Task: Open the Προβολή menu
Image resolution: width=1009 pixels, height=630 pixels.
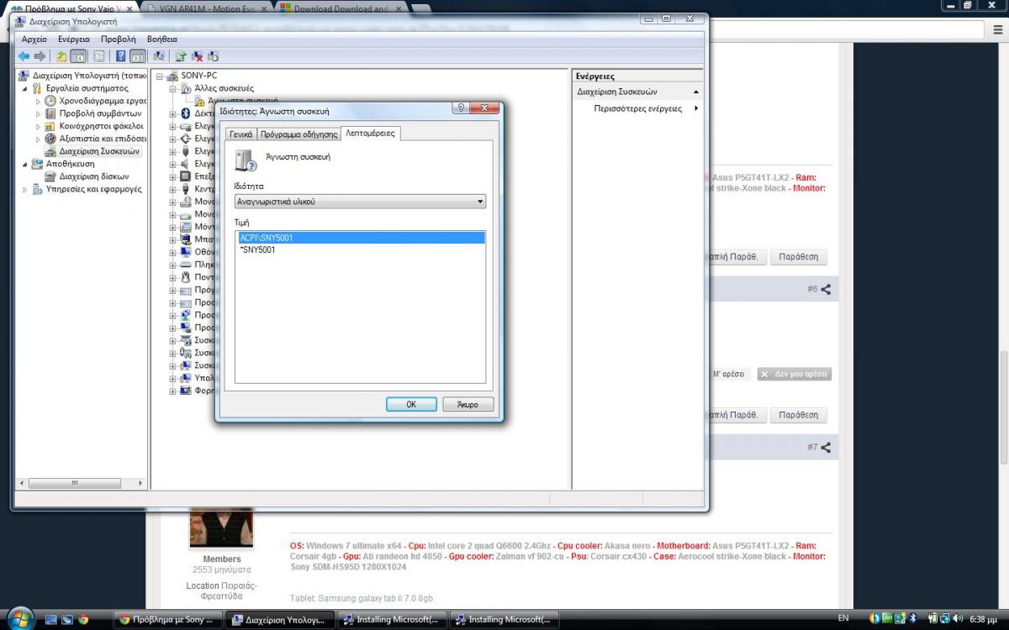Action: pos(118,39)
